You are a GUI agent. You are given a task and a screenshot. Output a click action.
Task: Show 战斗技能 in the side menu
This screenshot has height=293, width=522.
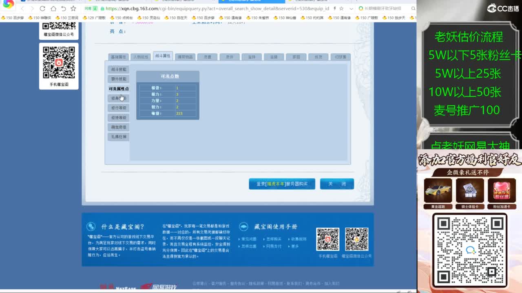(119, 69)
